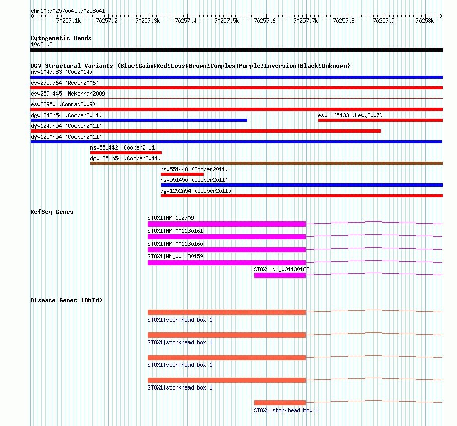Open the nsv551450 (Cooper2011) blue bar
Viewport: 457px width, 426px height.
(x=301, y=185)
